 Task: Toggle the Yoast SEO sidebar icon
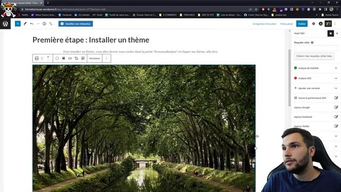point(328,23)
